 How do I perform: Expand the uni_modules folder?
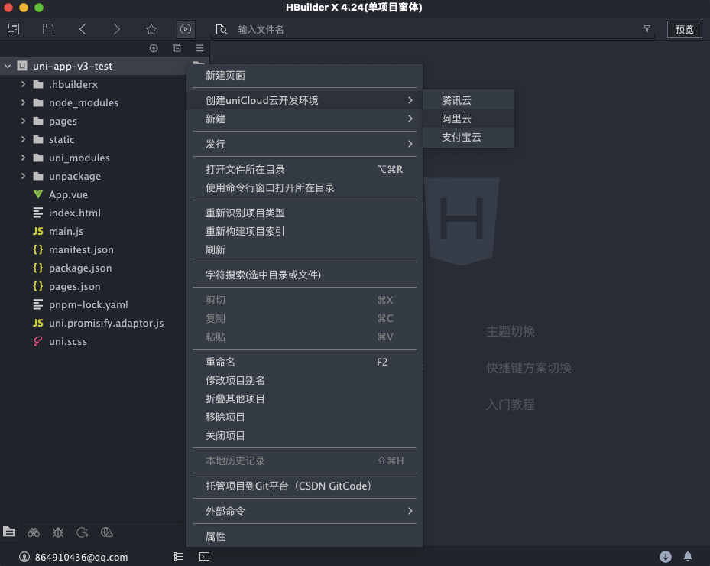(x=23, y=158)
